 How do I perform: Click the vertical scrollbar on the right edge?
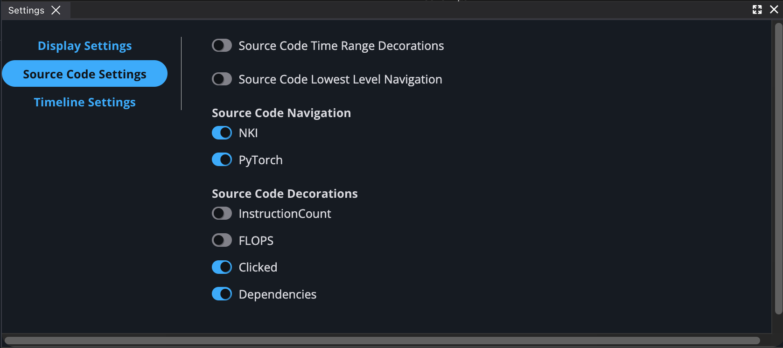point(778,168)
